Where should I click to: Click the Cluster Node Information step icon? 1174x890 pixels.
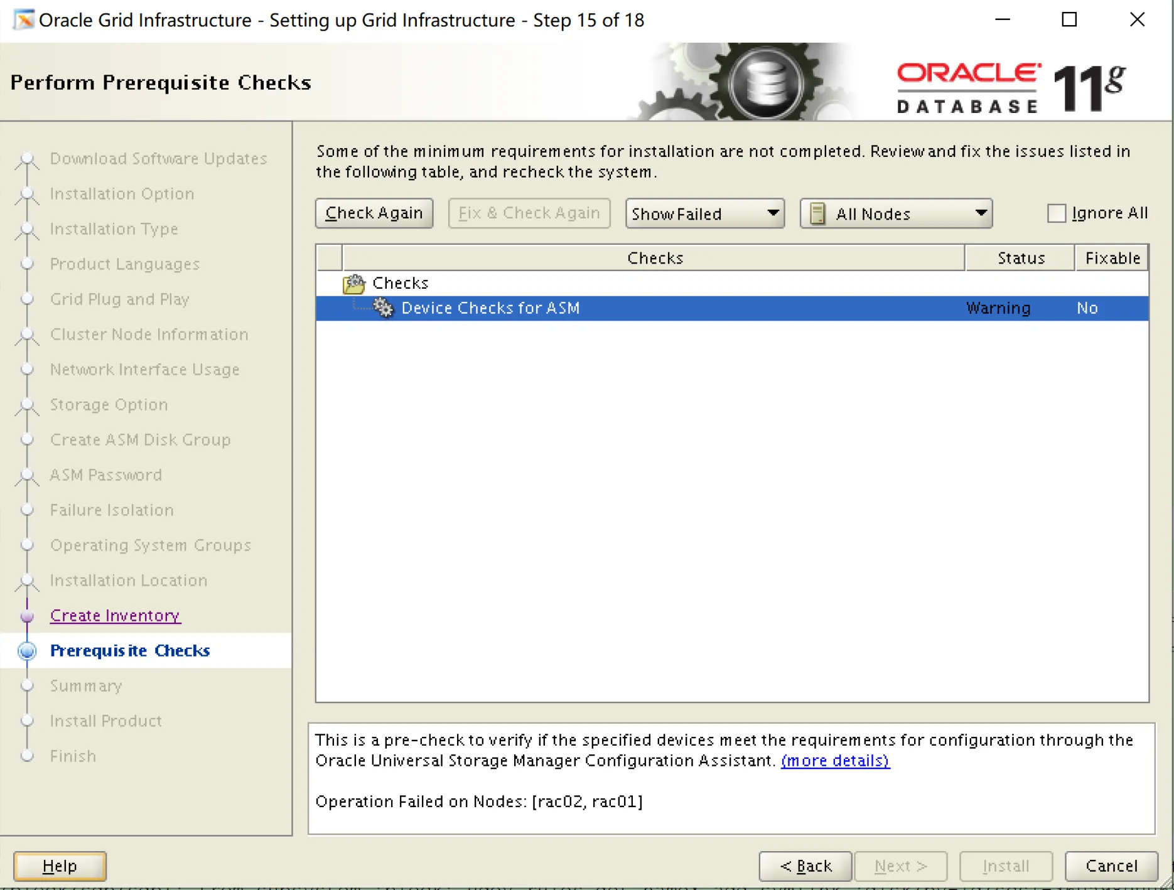27,335
